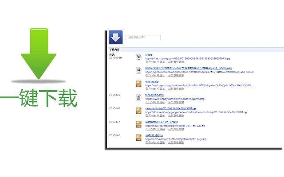
Task: Open the stuffit11+[s].zip download link
Action: 154,135
